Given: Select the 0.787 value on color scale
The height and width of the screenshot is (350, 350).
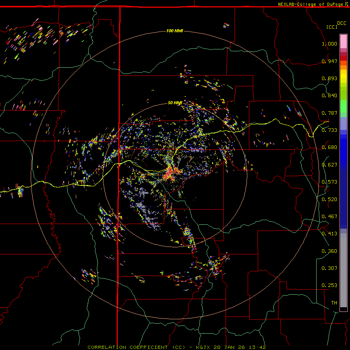Looking at the screenshot, I should [329, 113].
